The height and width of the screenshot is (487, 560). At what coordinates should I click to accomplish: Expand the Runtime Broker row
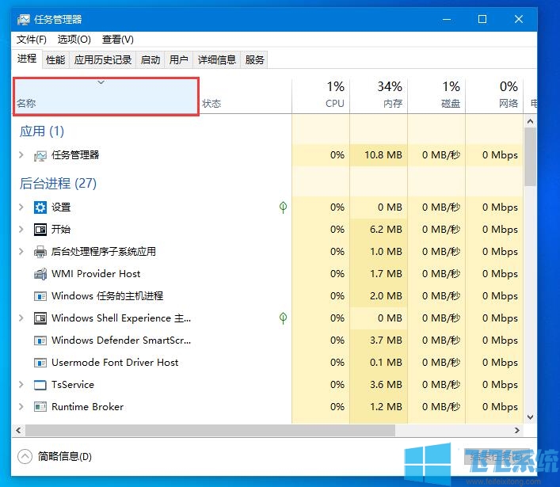pyautogui.click(x=21, y=407)
